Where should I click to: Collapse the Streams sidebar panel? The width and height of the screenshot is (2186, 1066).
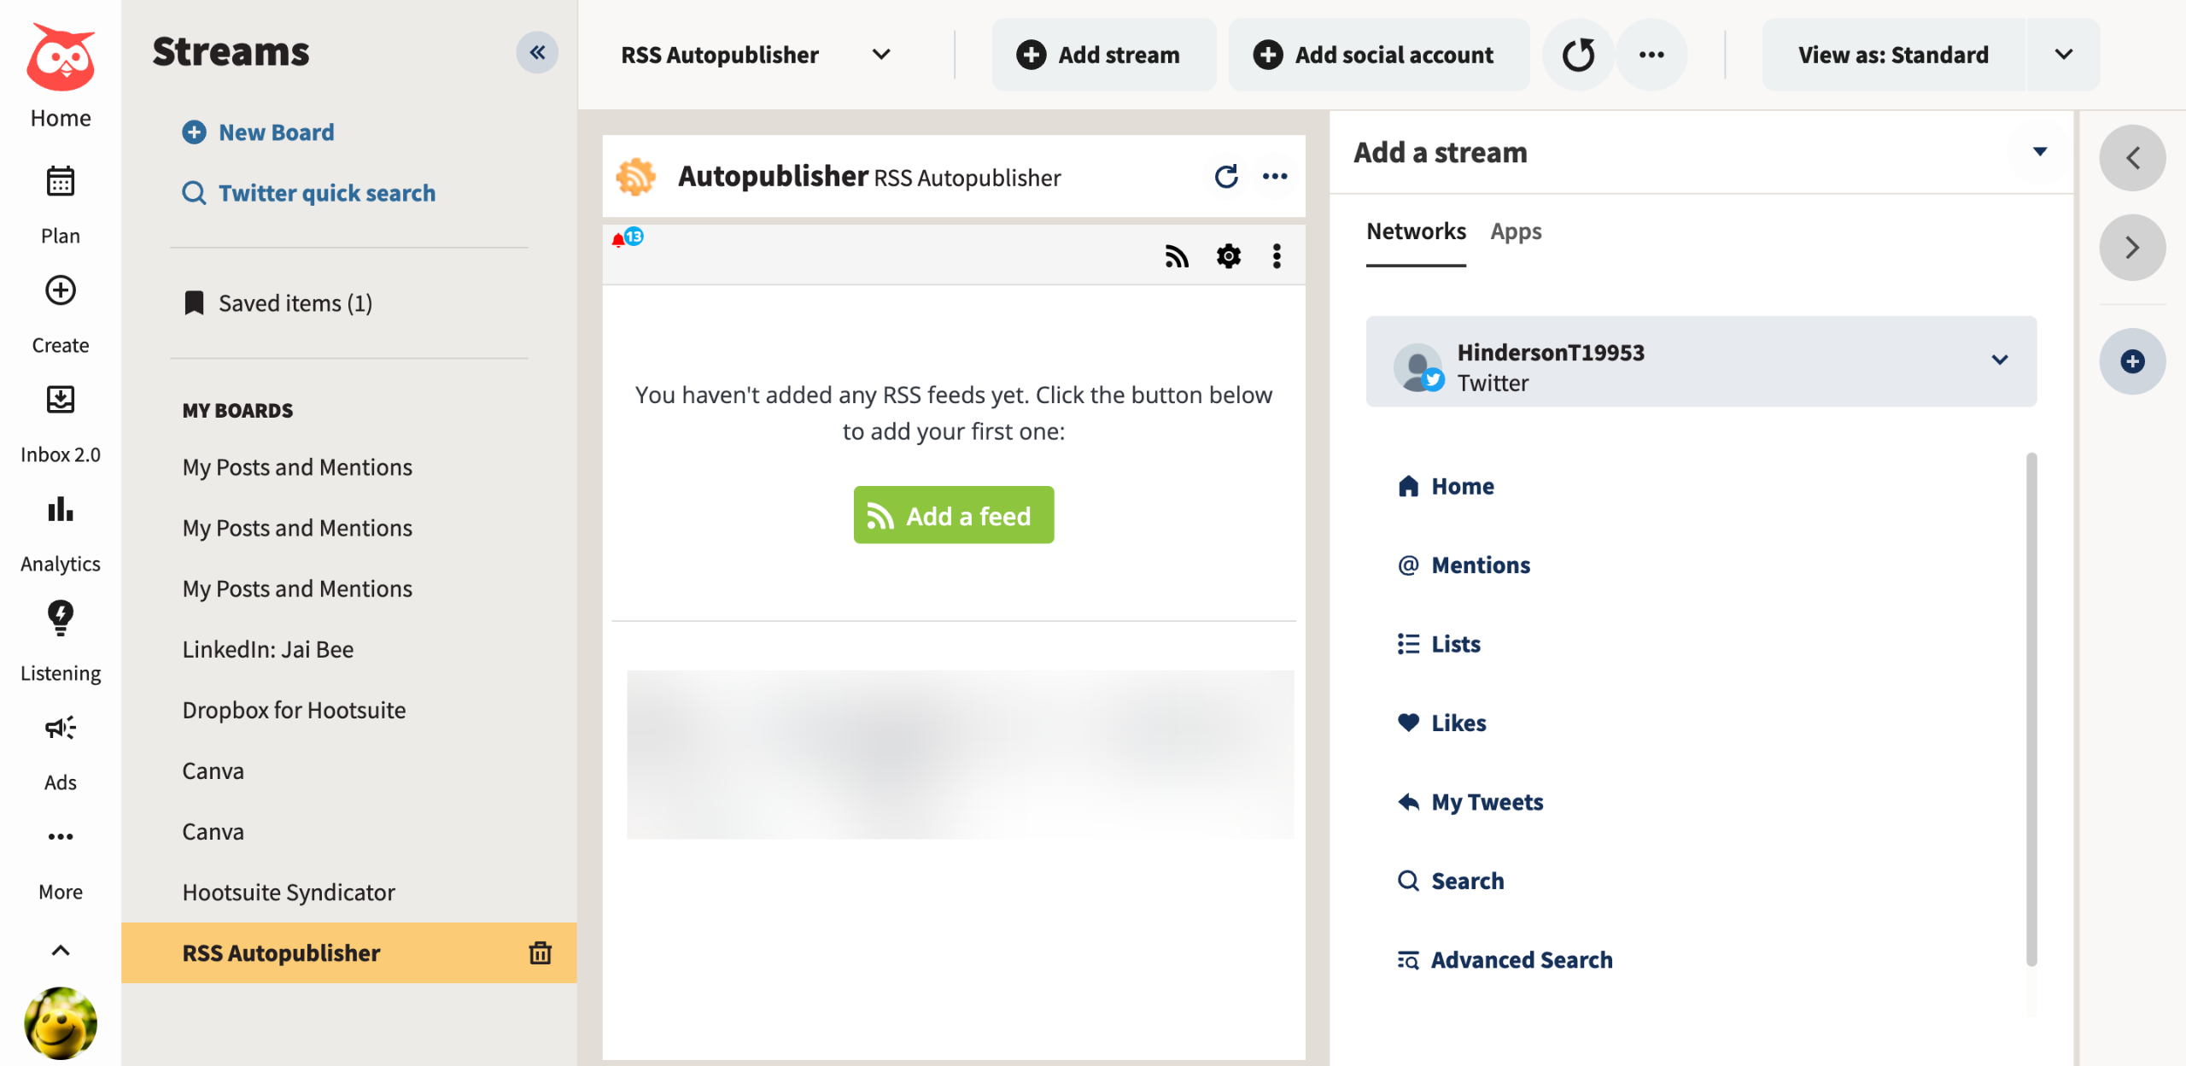pos(537,53)
